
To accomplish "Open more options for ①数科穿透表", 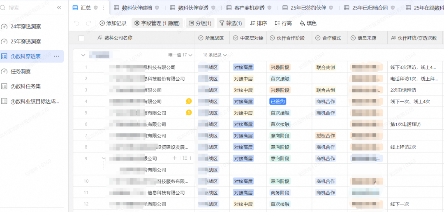I will pos(57,56).
